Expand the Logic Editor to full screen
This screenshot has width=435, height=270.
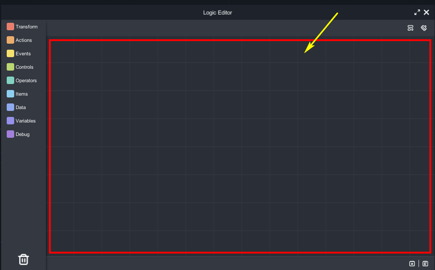[x=417, y=12]
